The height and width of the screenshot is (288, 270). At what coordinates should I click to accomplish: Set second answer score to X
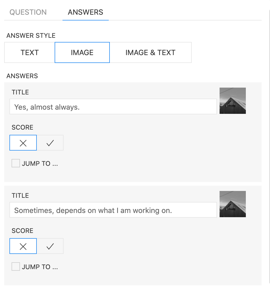coord(23,246)
